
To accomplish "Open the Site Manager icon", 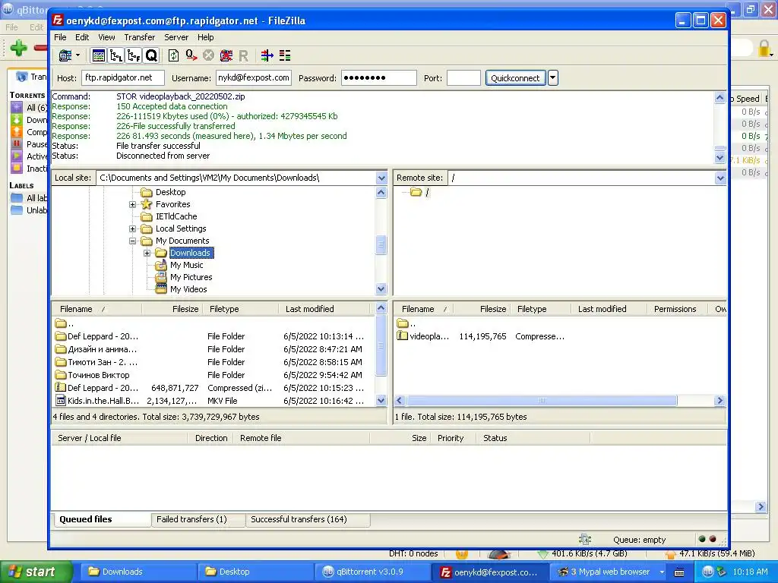I will 65,55.
